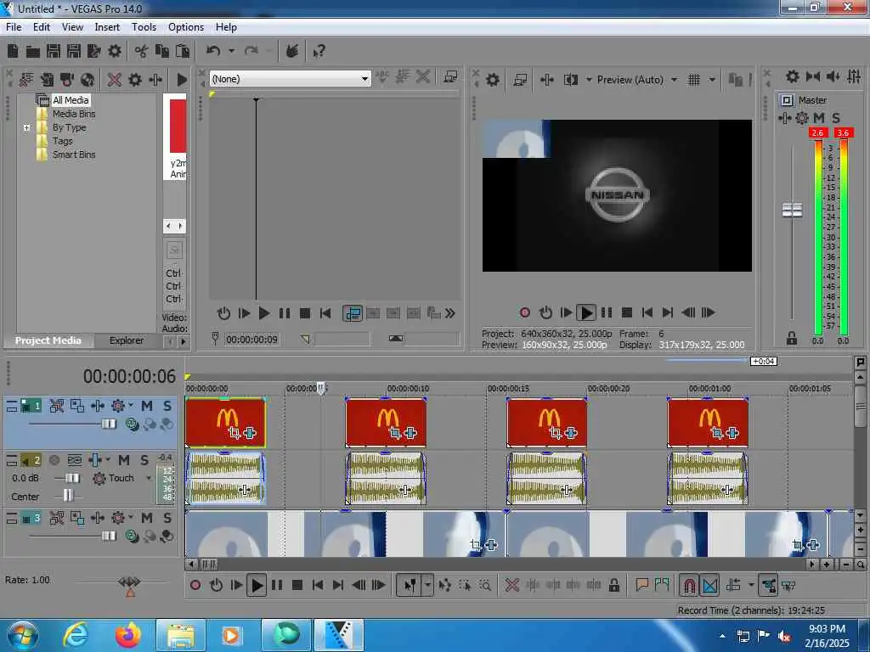Switch to the Explorer tab
Screen dimensions: 870x652
[127, 340]
